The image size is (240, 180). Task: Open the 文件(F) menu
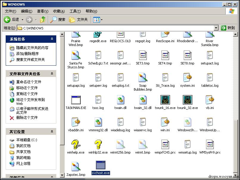pos(10,11)
